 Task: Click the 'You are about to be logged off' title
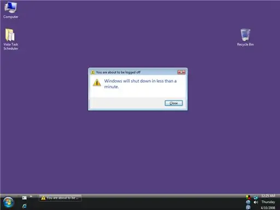click(x=118, y=72)
